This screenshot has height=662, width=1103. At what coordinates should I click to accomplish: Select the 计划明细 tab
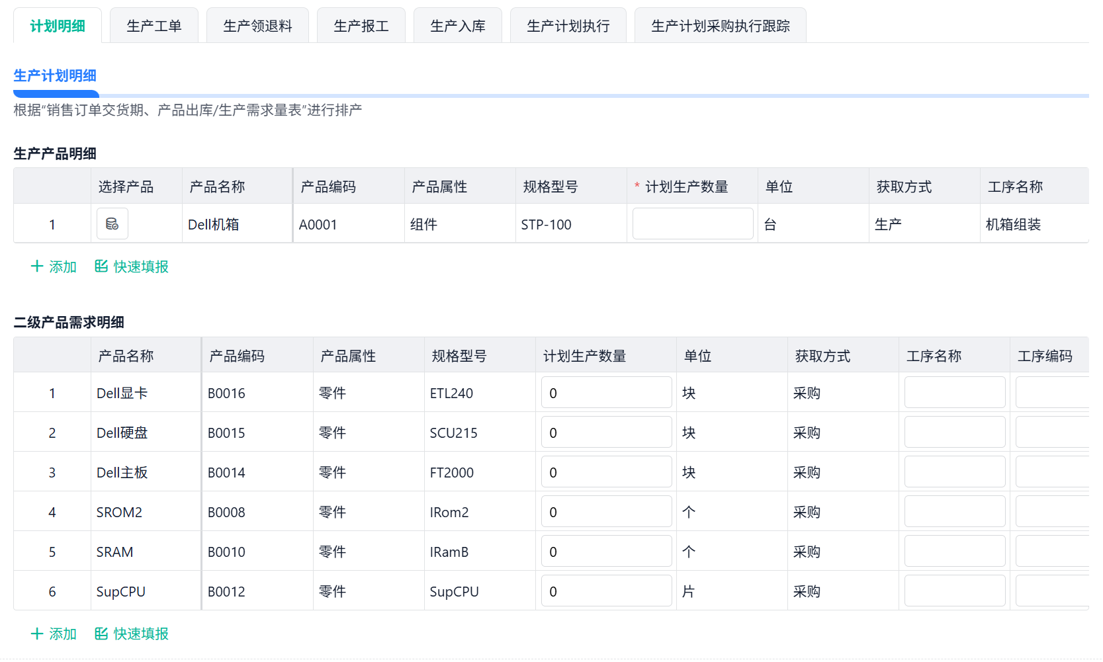(58, 26)
